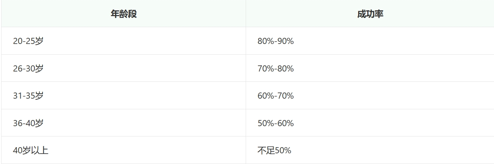Image resolution: width=494 pixels, height=164 pixels.
Task: Click the 60%-70% success rate cell
Action: click(x=370, y=96)
